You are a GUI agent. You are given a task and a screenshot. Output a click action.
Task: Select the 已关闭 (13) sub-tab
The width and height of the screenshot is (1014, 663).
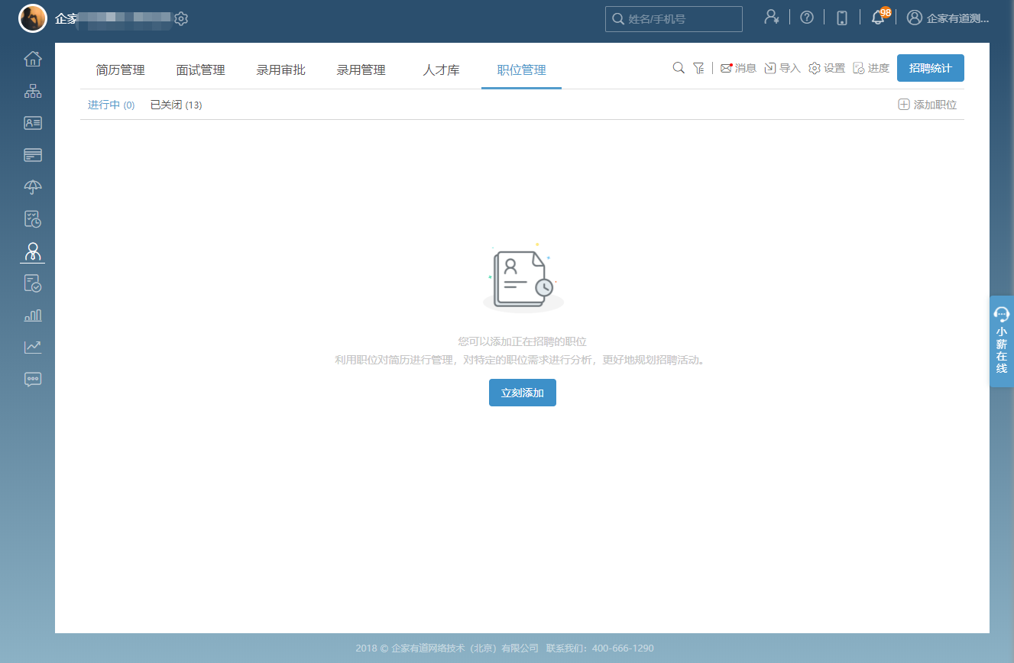coord(176,105)
